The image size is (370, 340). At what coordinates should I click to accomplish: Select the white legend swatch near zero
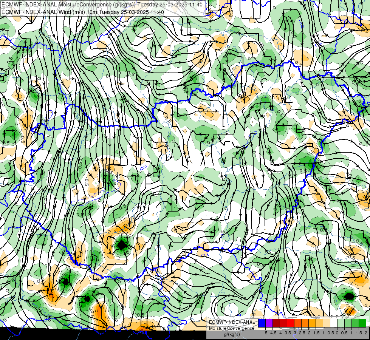pyautogui.click(x=334, y=323)
